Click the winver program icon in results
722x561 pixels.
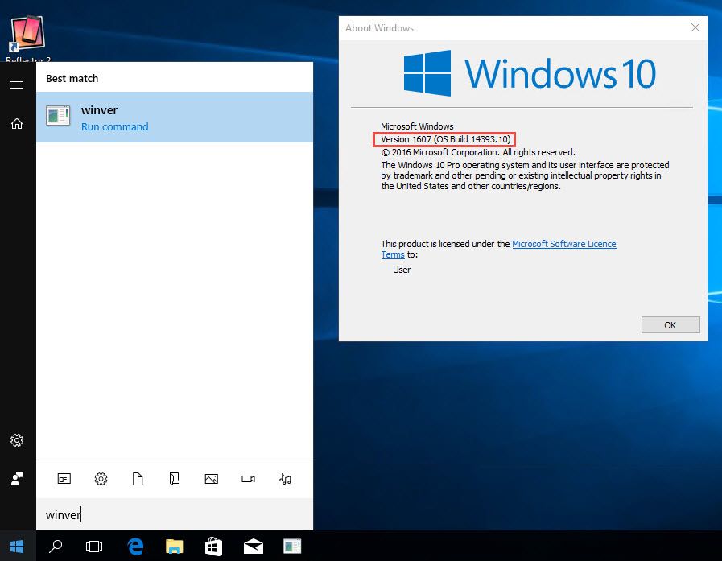click(x=58, y=116)
